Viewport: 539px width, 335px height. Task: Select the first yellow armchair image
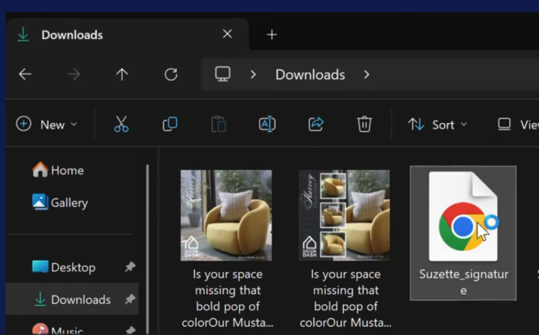226,215
